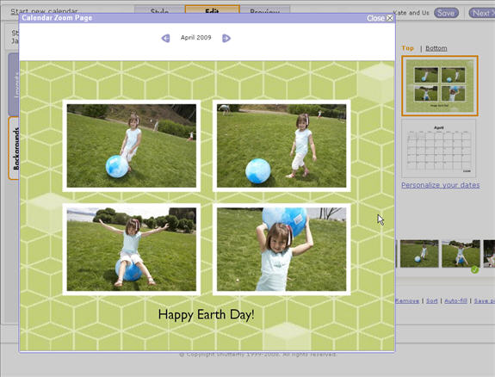This screenshot has height=377, width=495.
Task: Click the Auto-fill link
Action: (456, 301)
